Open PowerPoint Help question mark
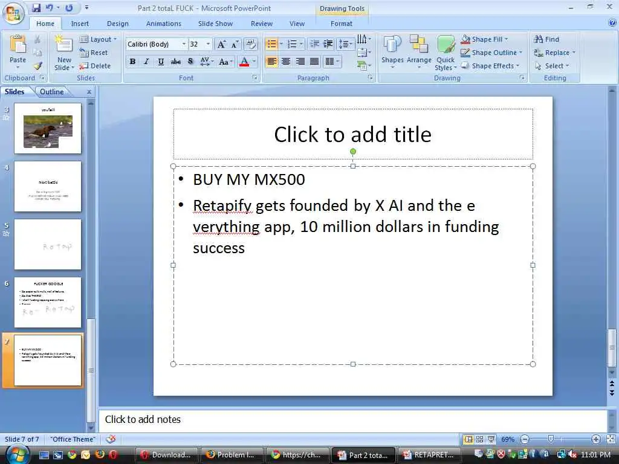The width and height of the screenshot is (619, 464). (612, 23)
